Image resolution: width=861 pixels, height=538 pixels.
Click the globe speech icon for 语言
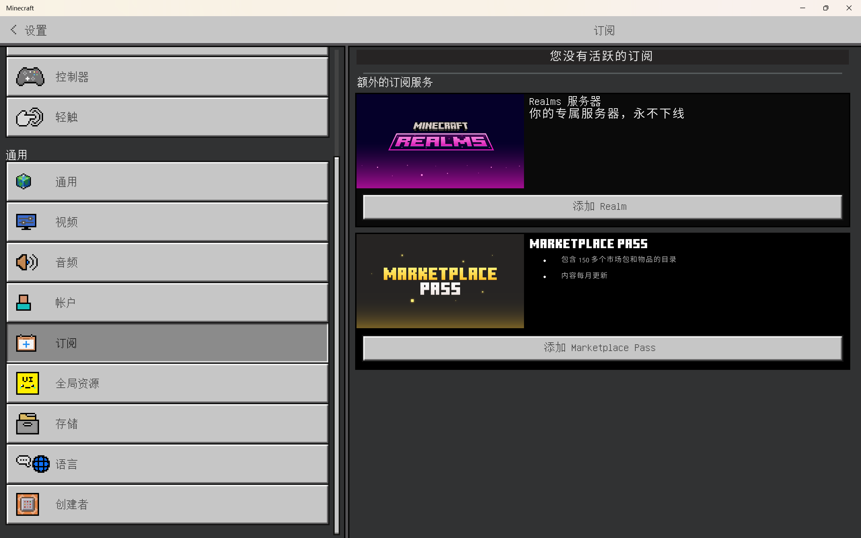[x=33, y=464]
